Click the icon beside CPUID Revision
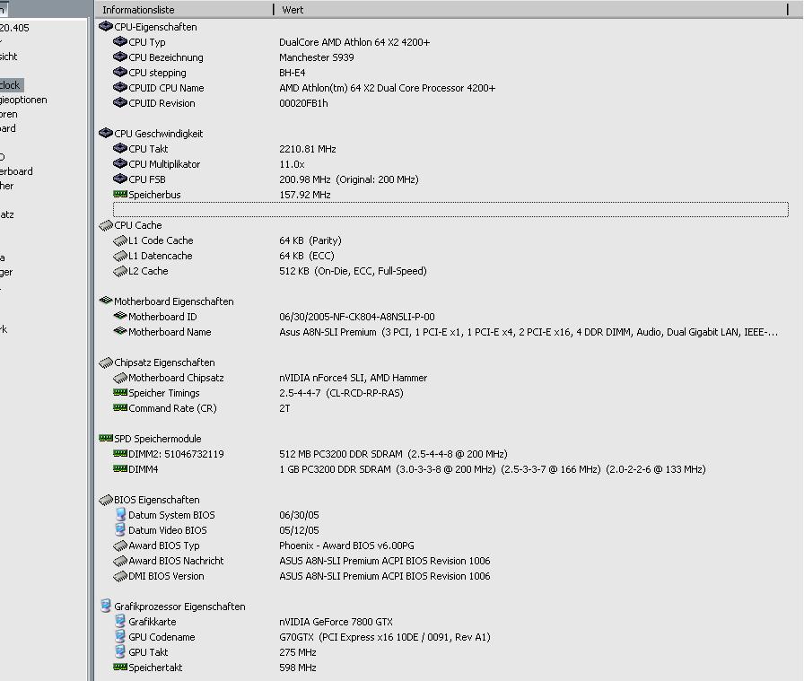The image size is (804, 681). [x=120, y=102]
